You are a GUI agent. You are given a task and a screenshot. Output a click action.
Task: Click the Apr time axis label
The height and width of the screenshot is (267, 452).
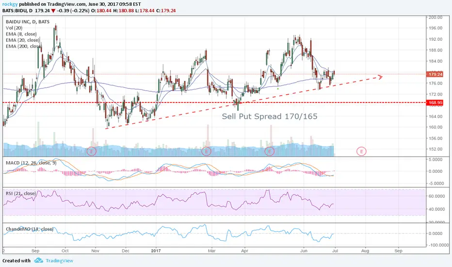tap(245, 250)
